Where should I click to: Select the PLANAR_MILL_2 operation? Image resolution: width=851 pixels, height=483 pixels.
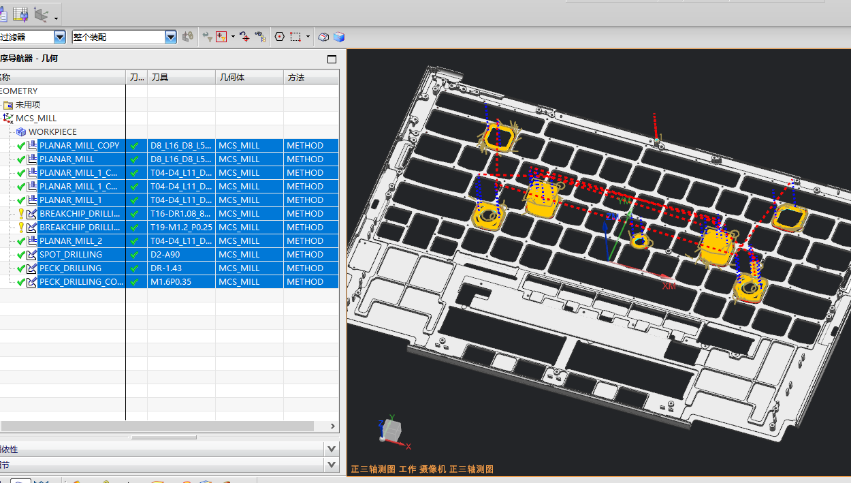(71, 241)
